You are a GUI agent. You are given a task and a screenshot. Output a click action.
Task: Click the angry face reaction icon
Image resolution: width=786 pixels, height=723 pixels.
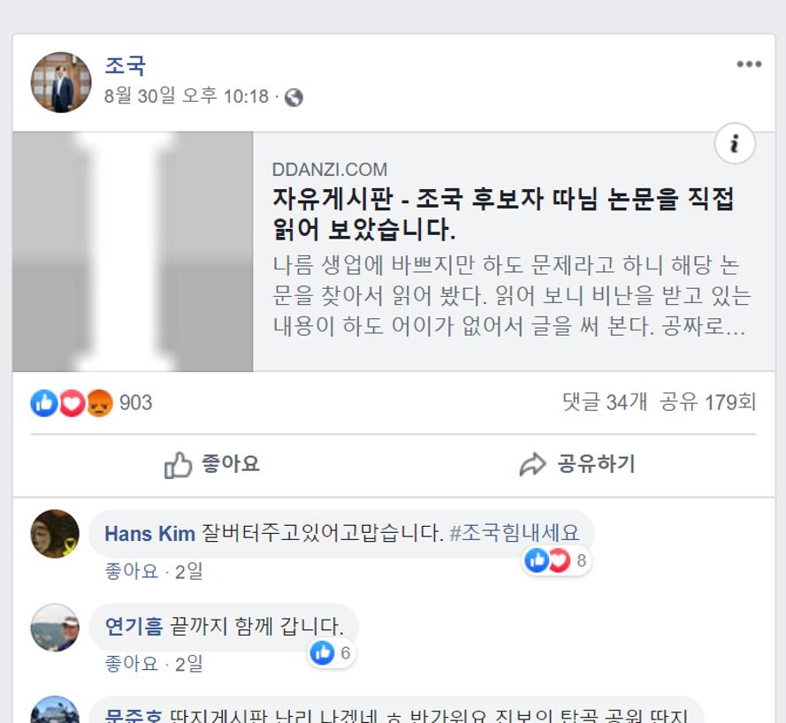(100, 403)
